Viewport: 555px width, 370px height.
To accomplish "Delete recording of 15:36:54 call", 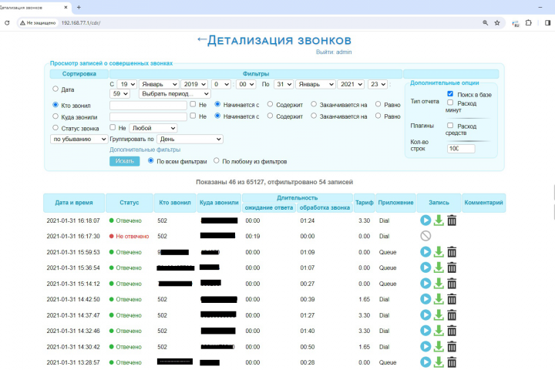I will point(452,267).
